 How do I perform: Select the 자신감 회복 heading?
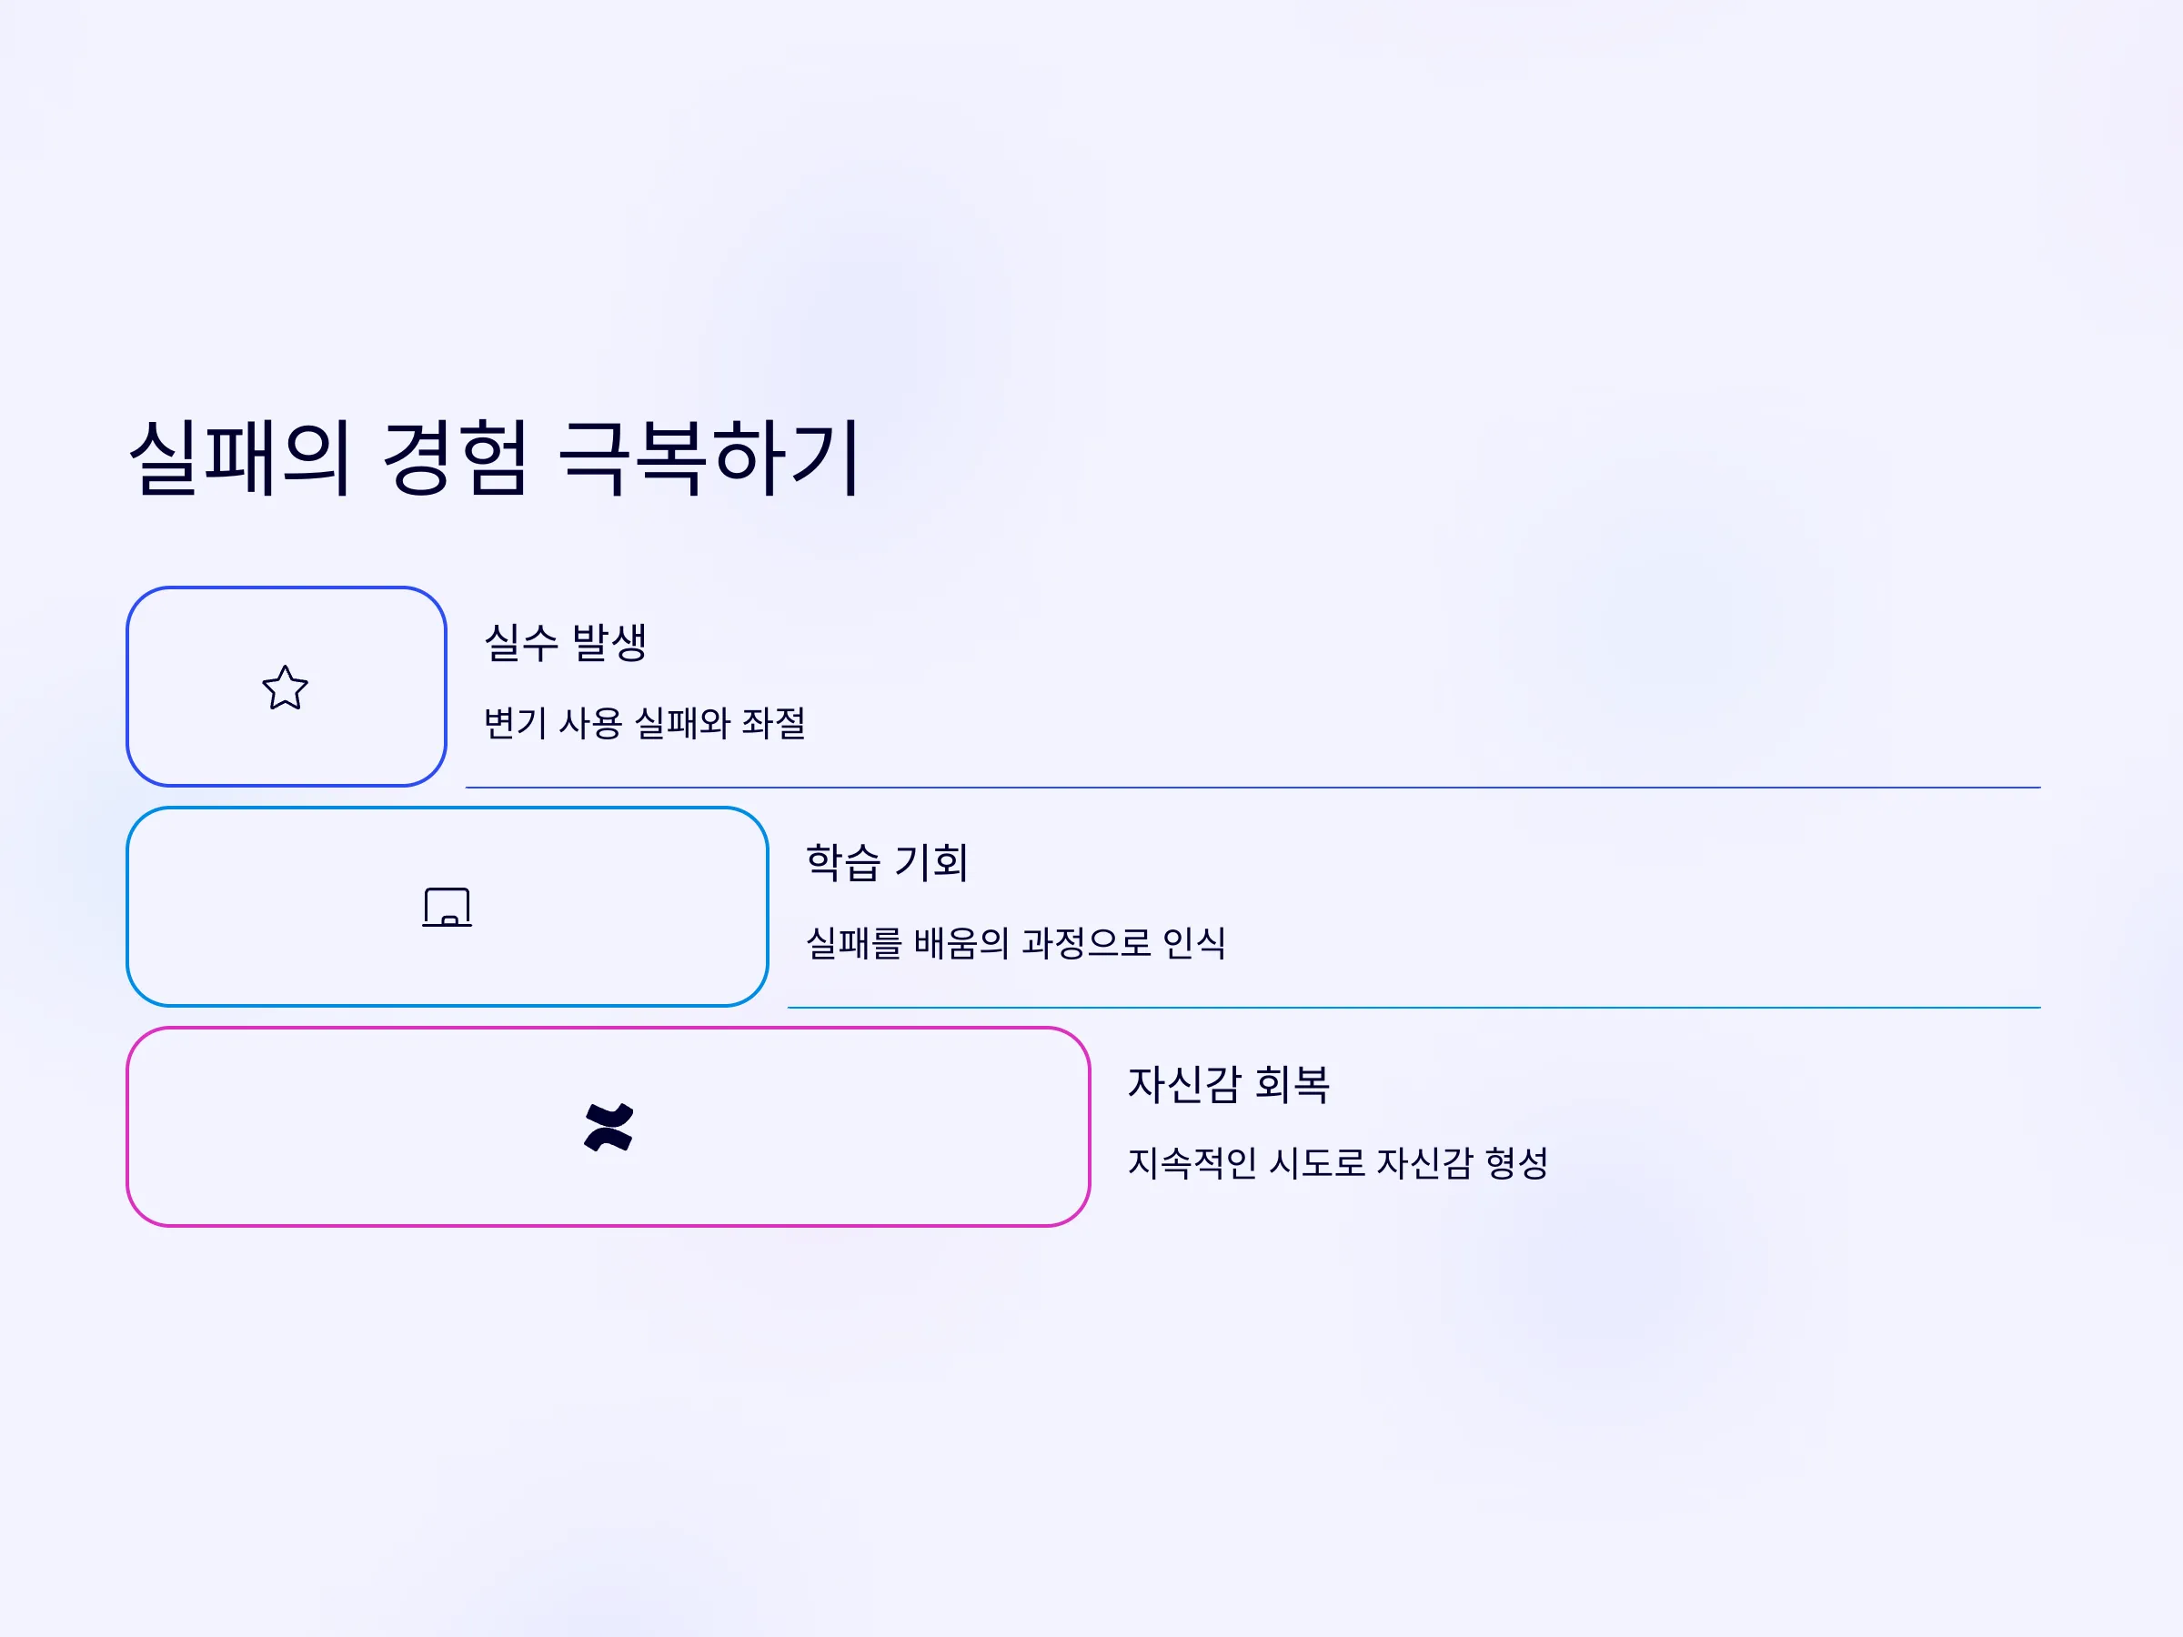click(1229, 1084)
